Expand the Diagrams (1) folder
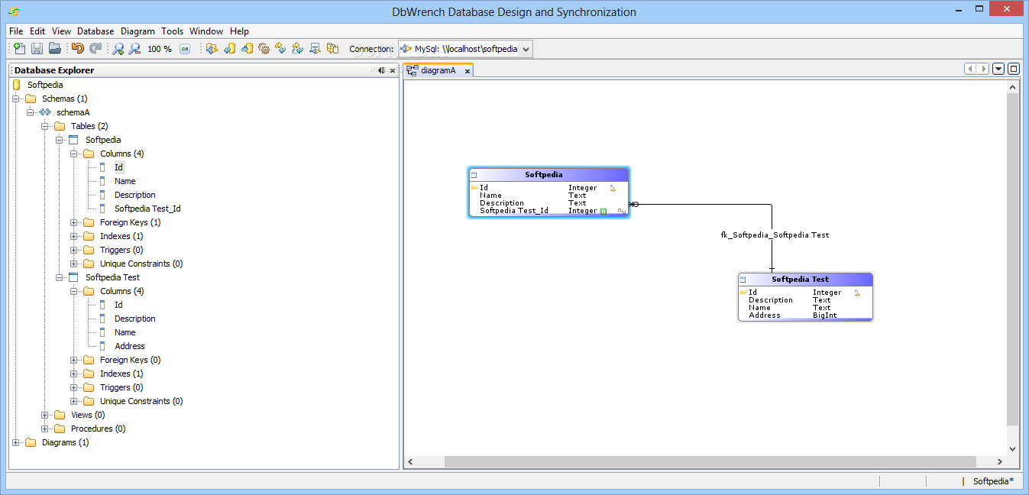The image size is (1029, 495). (x=16, y=442)
